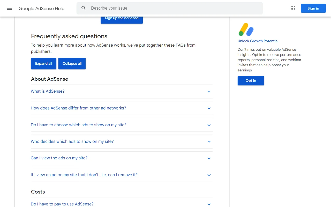Click chevron beside Do I have to pay
The width and height of the screenshot is (331, 207).
209,204
